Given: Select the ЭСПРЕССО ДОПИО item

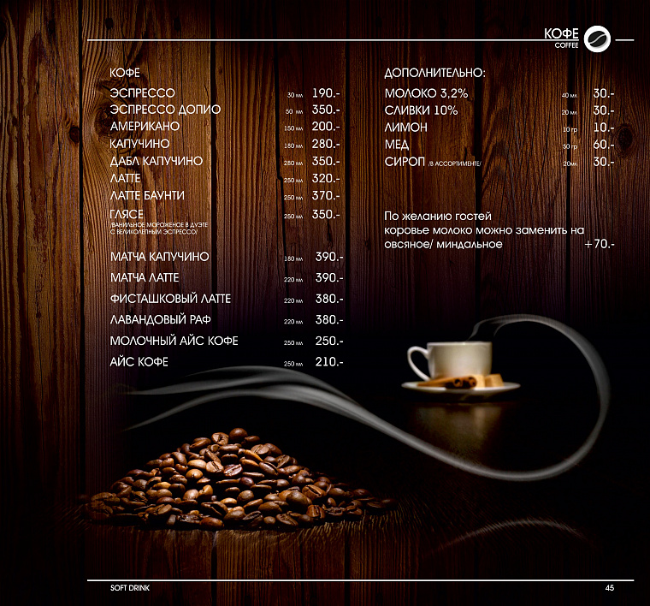Looking at the screenshot, I should coord(165,110).
